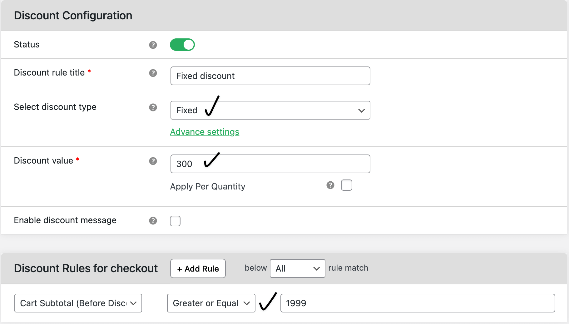This screenshot has width=569, height=324.
Task: Open the Discount rule title help tooltip
Action: 153,73
